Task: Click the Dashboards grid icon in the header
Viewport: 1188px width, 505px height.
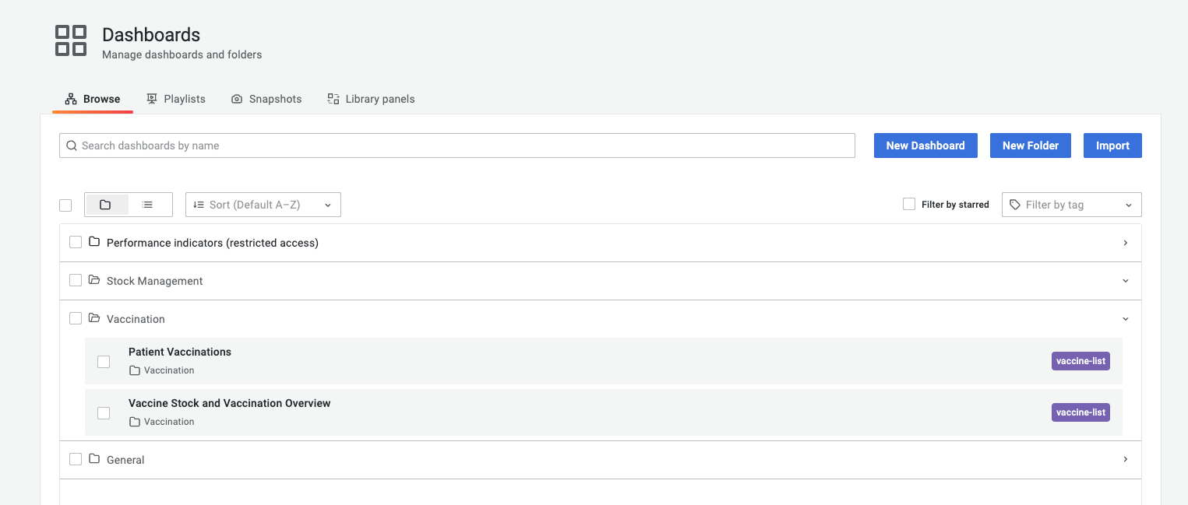Action: click(x=70, y=41)
